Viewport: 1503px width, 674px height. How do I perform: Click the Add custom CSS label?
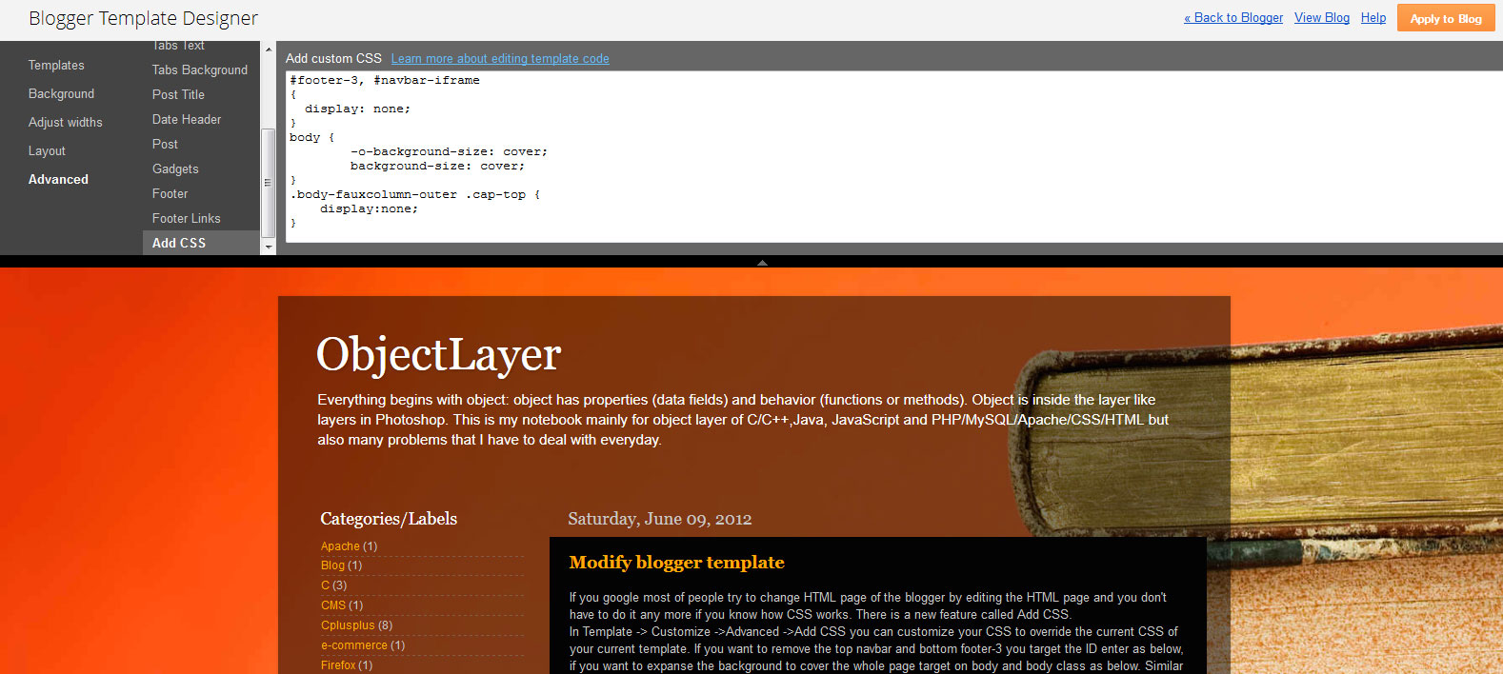(333, 58)
